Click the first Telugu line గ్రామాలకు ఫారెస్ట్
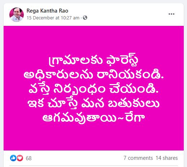The width and height of the screenshot is (187, 167). pos(94,60)
